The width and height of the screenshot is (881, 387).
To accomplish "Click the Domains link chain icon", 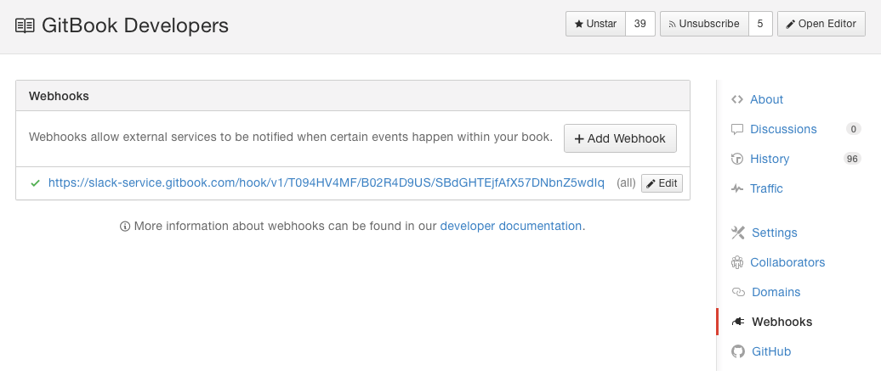I will pos(737,292).
